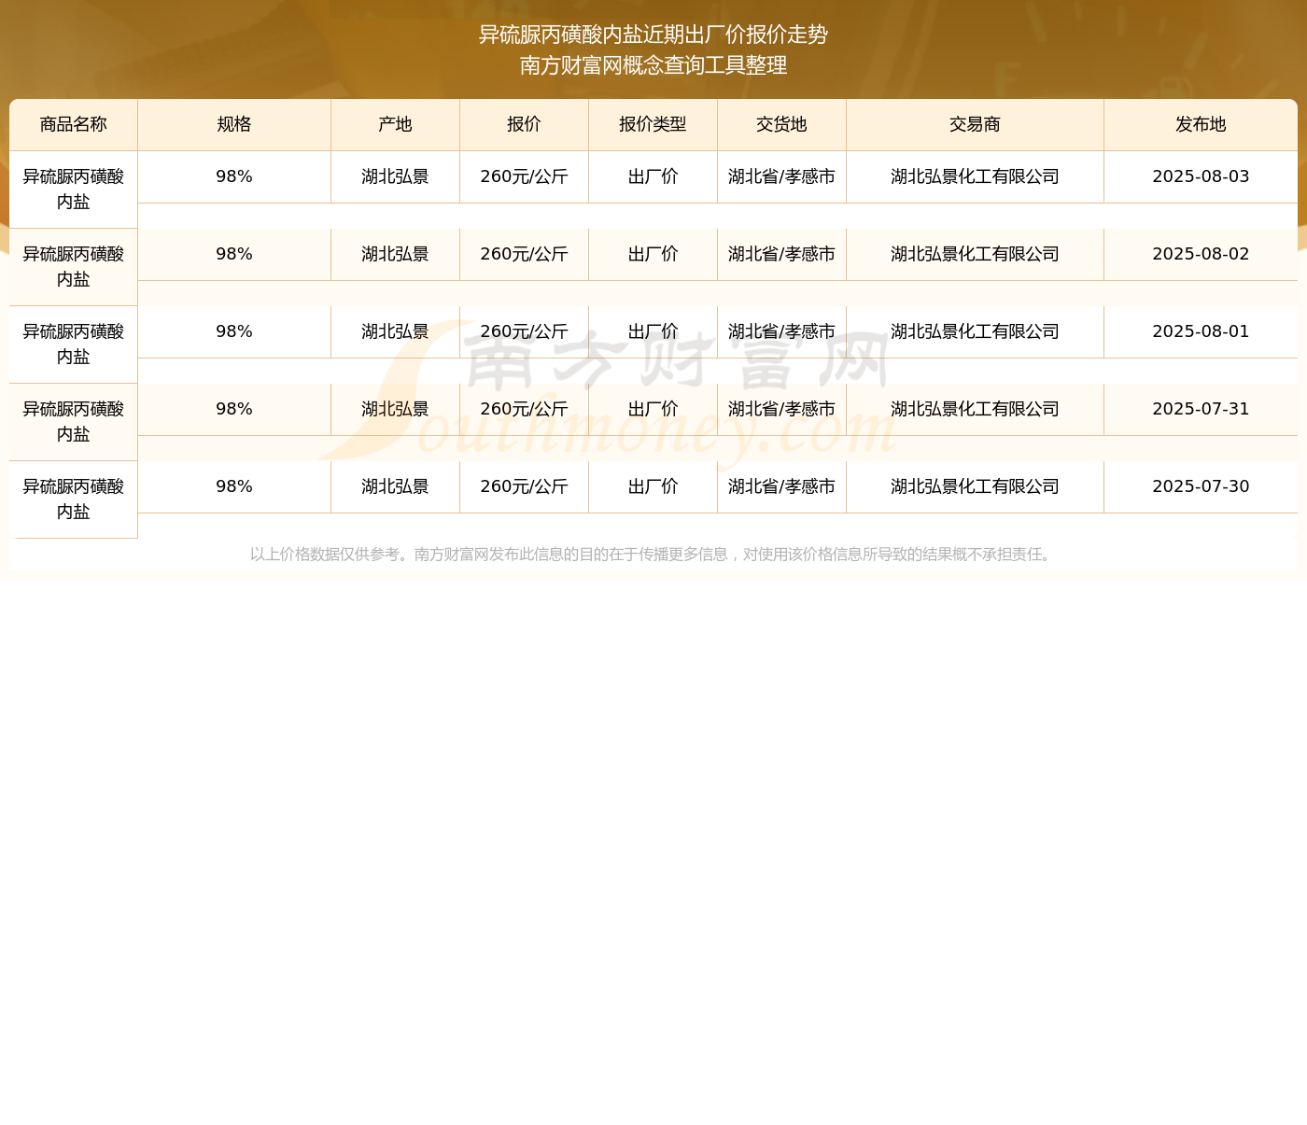The height and width of the screenshot is (1125, 1307).
Task: Click the 发布地 column header
Action: point(1201,125)
